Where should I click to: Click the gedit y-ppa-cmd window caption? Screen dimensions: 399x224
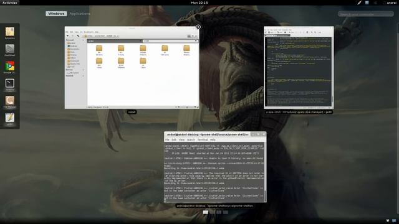tap(299, 112)
